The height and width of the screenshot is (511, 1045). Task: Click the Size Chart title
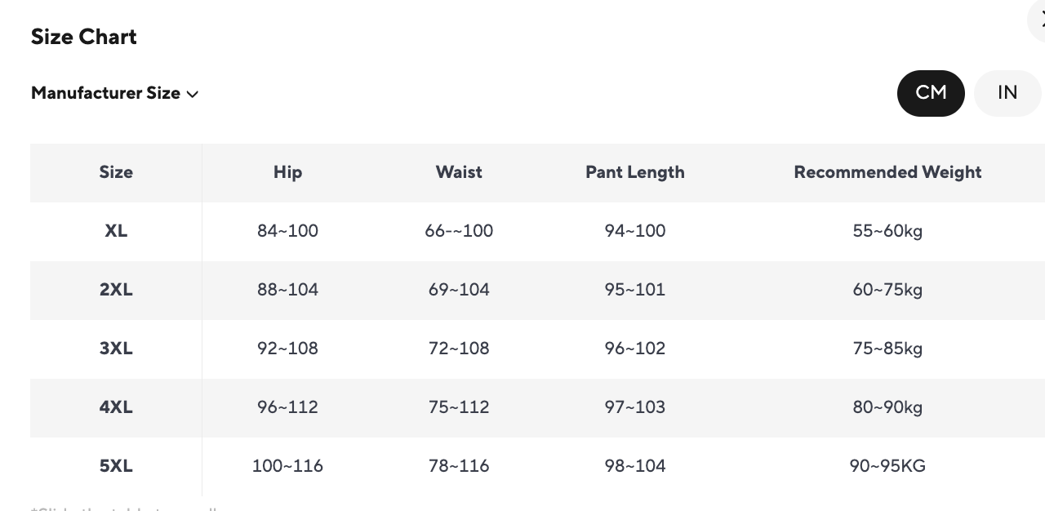point(84,37)
